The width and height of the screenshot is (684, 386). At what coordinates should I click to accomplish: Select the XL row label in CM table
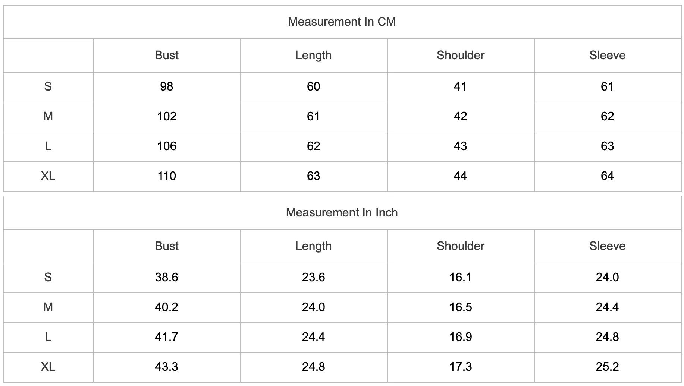(x=48, y=176)
